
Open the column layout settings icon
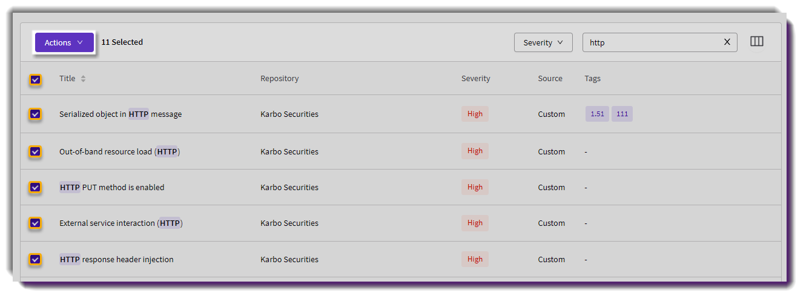(757, 42)
